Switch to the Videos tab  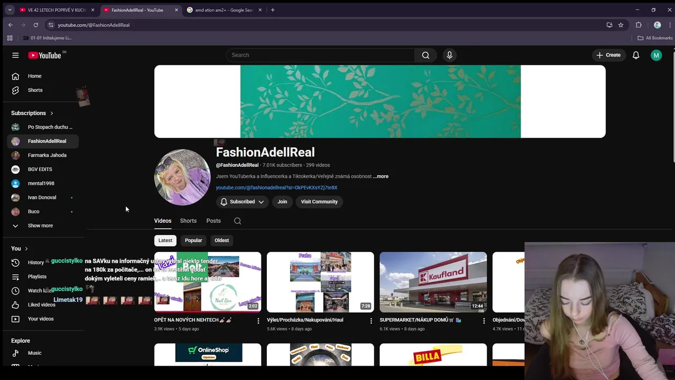tap(162, 221)
